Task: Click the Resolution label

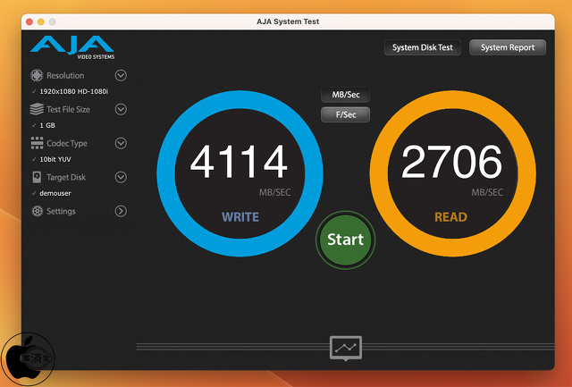Action: point(65,75)
